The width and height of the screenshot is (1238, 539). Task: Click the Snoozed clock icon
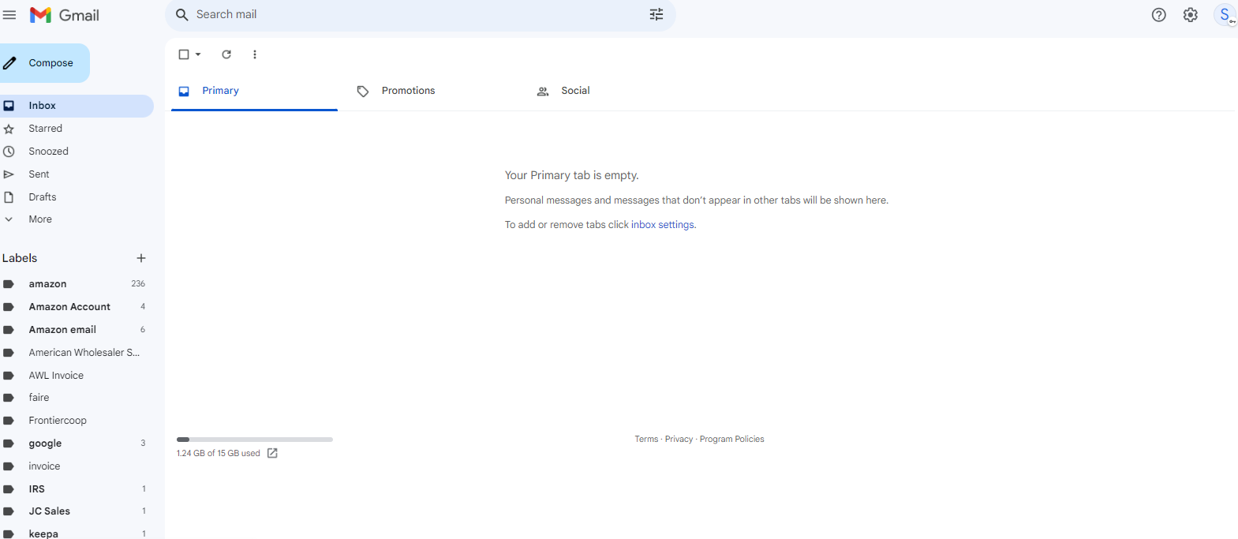pos(9,152)
